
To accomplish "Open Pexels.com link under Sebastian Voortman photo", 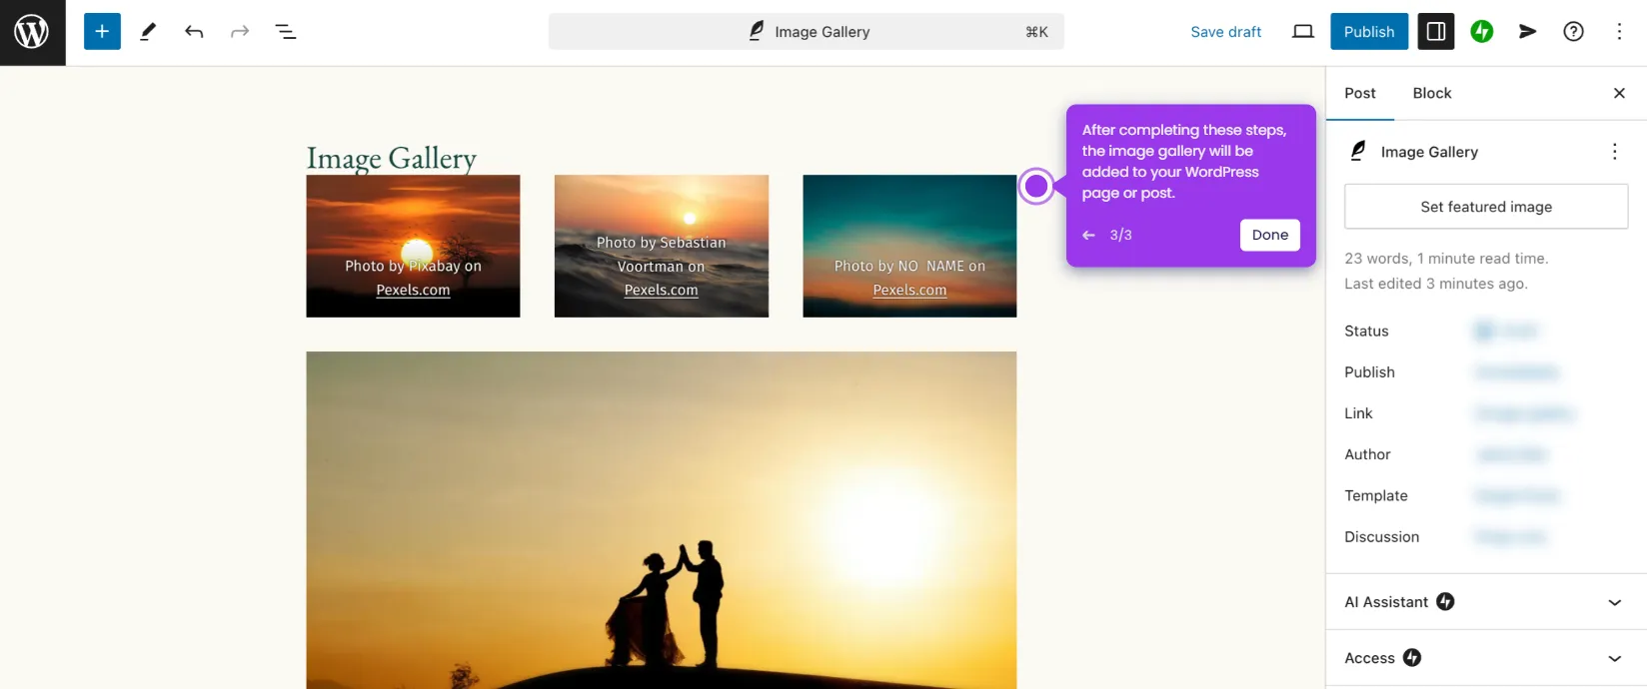I will pos(661,291).
